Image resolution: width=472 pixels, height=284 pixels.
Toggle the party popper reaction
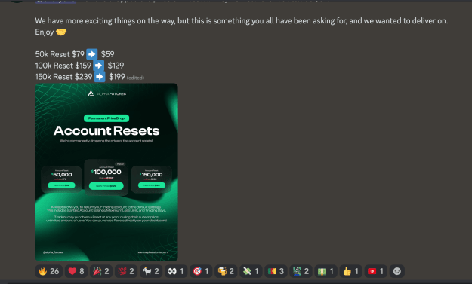pos(101,271)
